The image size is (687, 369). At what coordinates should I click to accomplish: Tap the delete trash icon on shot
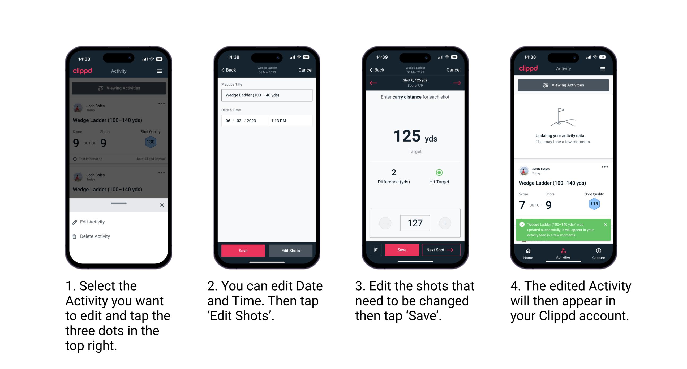pyautogui.click(x=375, y=251)
